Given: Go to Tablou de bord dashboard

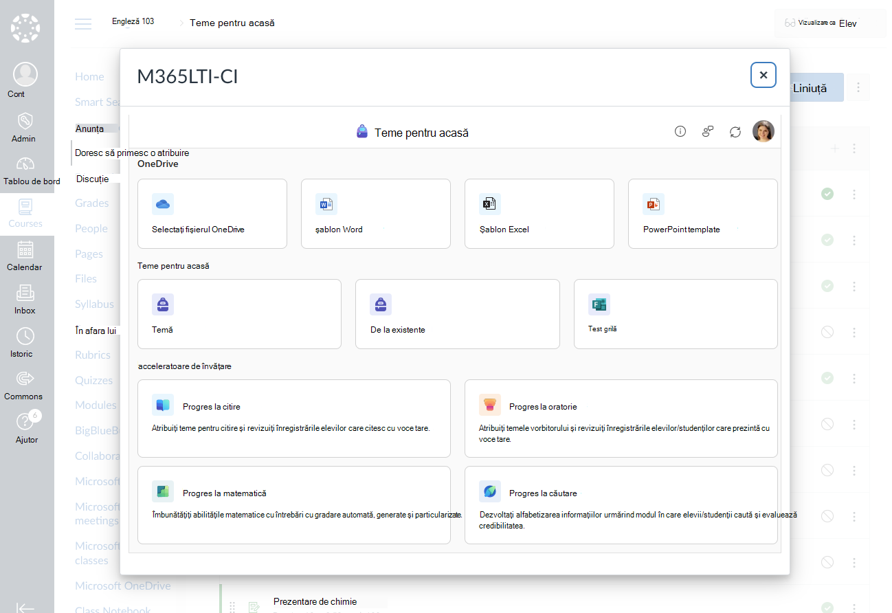Looking at the screenshot, I should point(27,170).
